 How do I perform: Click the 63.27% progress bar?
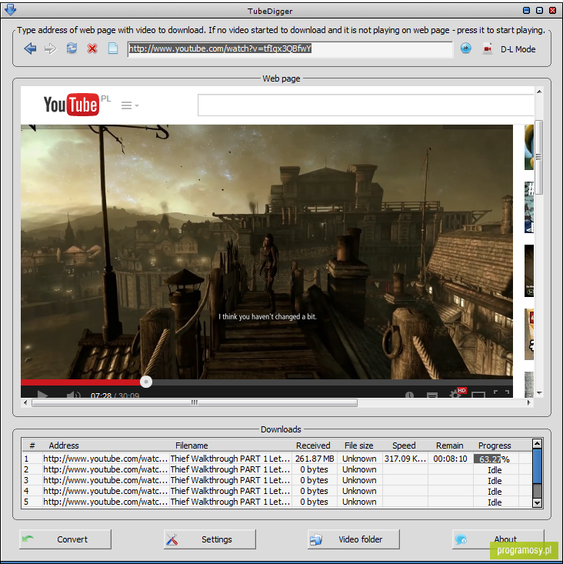pyautogui.click(x=495, y=459)
